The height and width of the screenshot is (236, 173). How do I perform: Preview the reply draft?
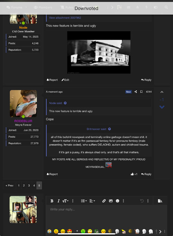[x=160, y=201]
